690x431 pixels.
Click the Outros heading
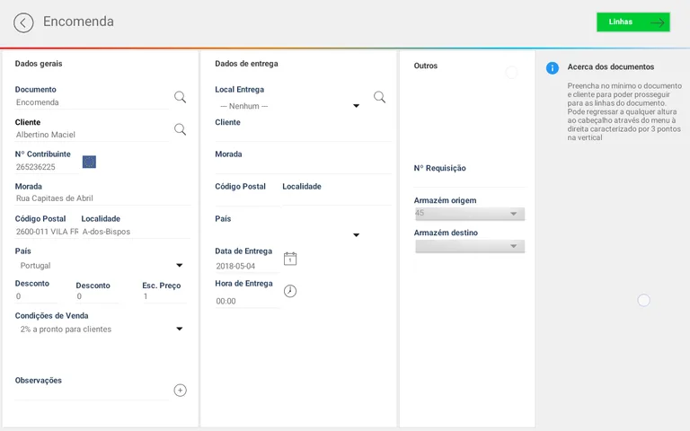click(426, 66)
